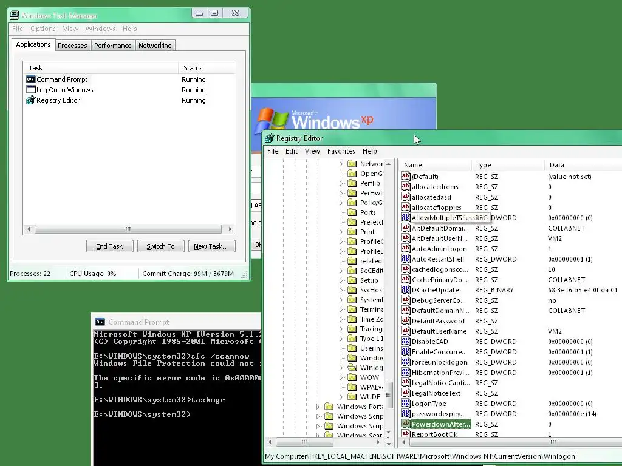This screenshot has height=466, width=622.
Task: Click the Ports folder icon in the tree
Action: [352, 212]
